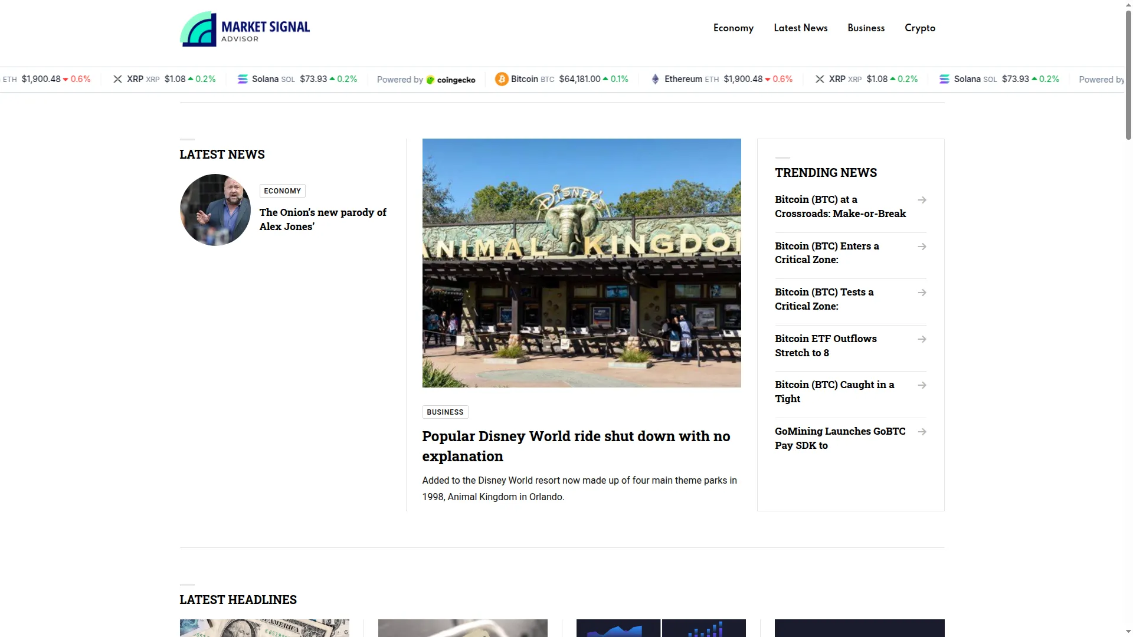
Task: Select the Solana icon after the second XRP entry
Action: 944,79
